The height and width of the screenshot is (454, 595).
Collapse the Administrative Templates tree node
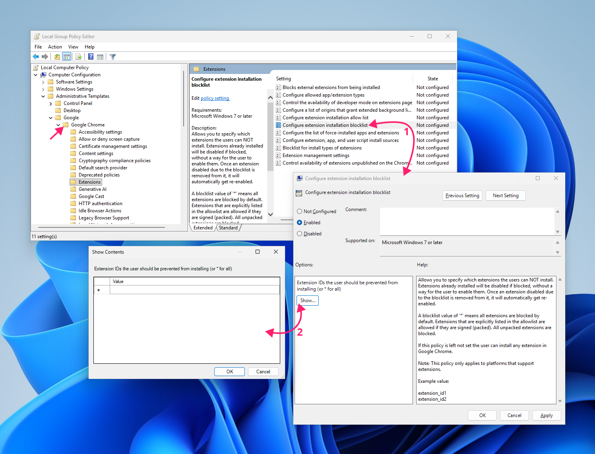43,96
